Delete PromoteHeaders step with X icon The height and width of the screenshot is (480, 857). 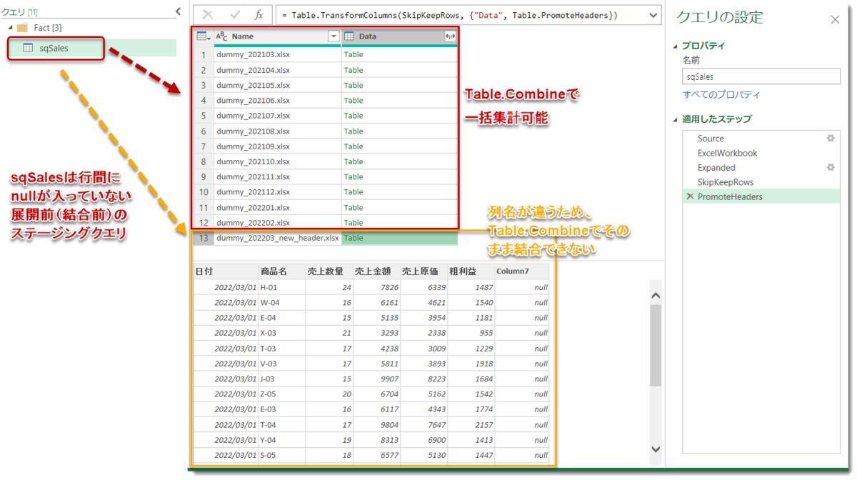(690, 196)
